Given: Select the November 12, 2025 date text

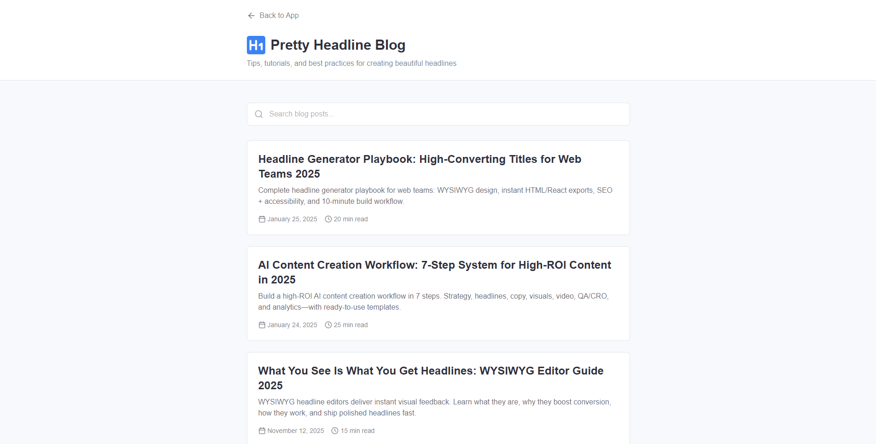Looking at the screenshot, I should (296, 431).
